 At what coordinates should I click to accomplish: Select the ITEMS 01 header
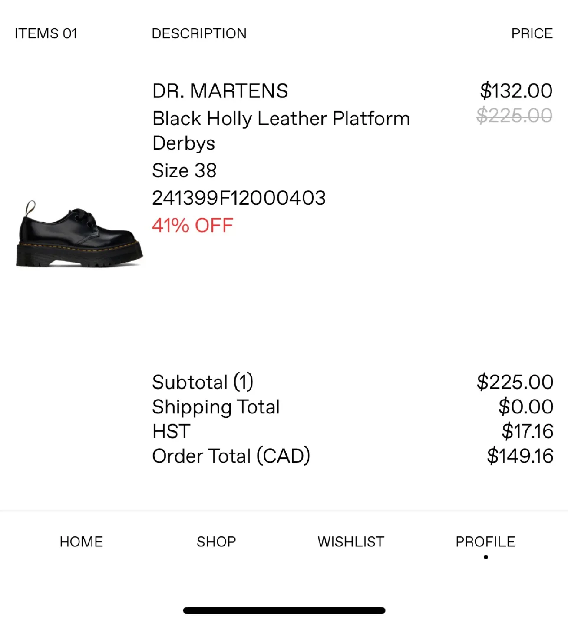(46, 33)
